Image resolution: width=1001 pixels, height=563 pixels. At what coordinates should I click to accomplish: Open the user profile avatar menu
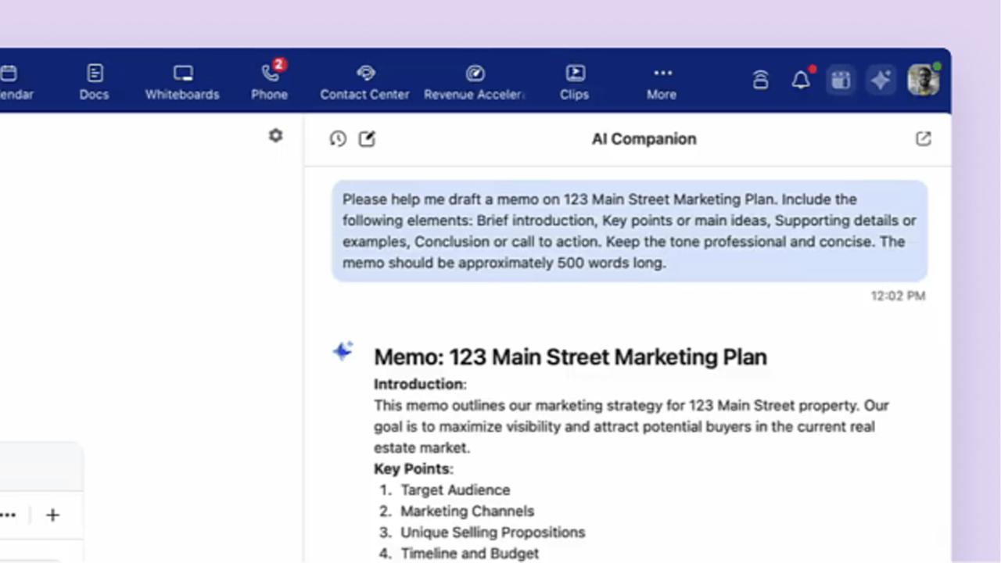tap(923, 80)
